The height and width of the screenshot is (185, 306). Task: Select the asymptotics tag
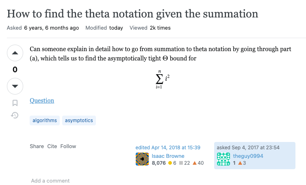click(x=79, y=120)
